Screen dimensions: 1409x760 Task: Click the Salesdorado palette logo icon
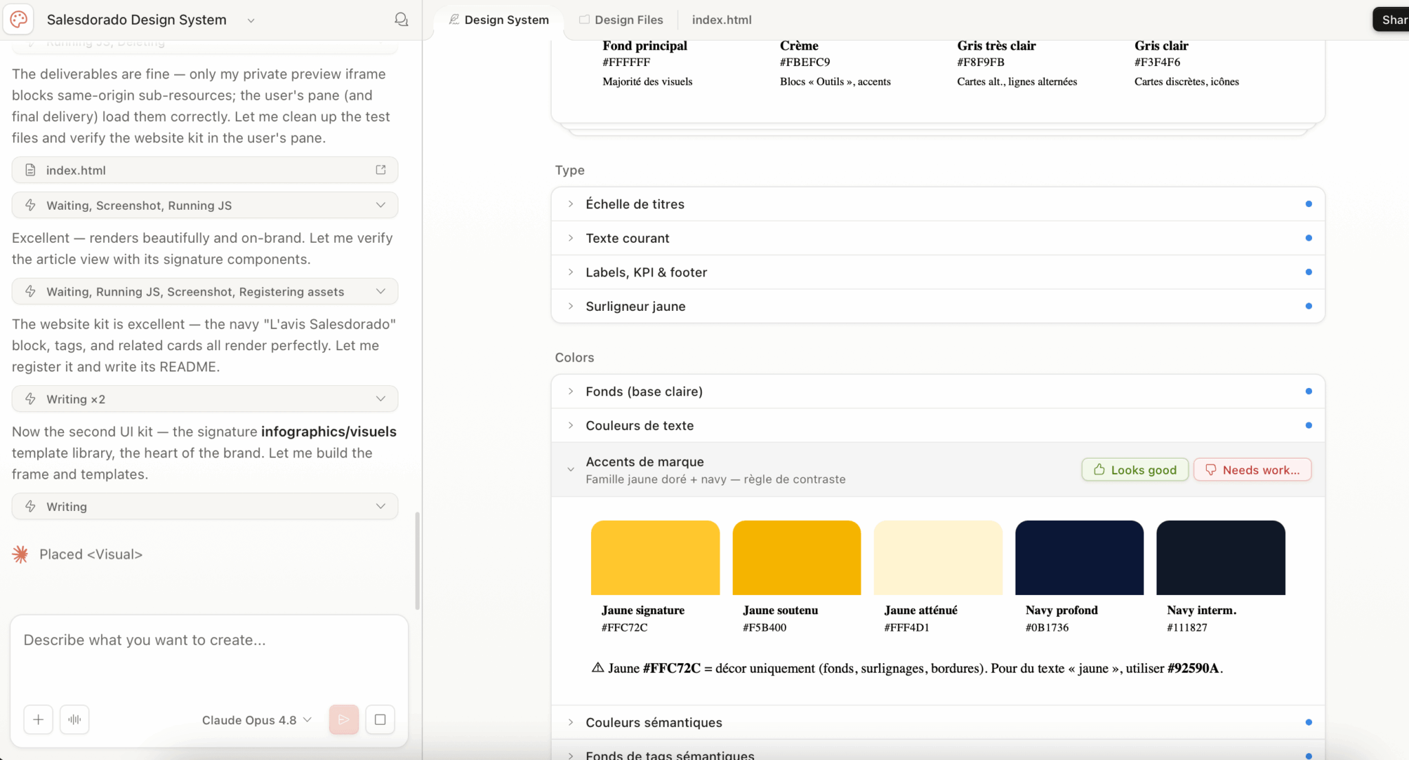19,19
